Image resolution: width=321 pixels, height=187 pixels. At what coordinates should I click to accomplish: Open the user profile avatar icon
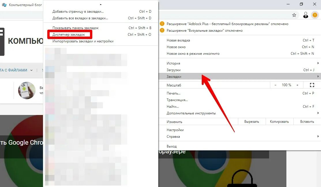(306, 15)
